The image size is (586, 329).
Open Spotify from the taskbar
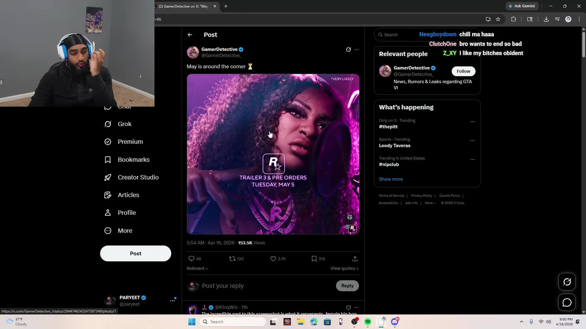click(x=368, y=322)
